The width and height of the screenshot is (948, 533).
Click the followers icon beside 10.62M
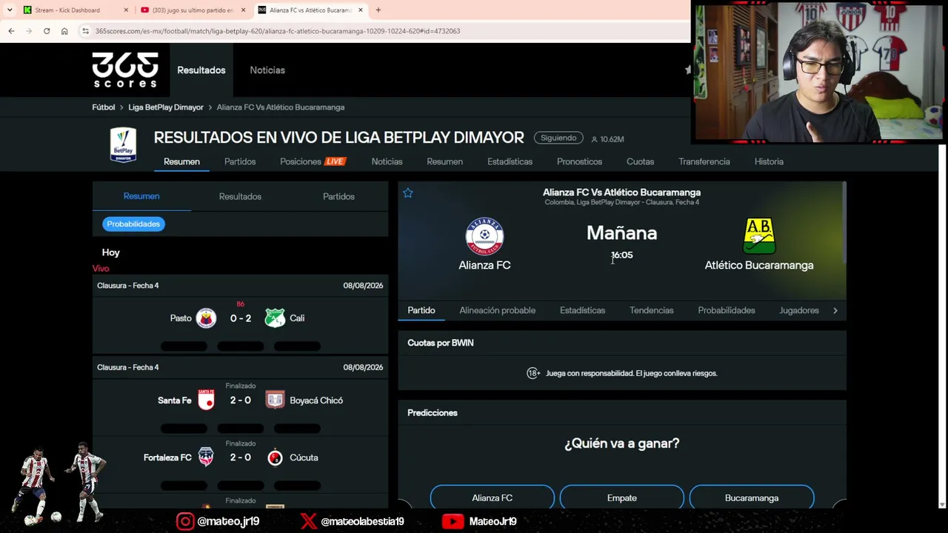594,139
